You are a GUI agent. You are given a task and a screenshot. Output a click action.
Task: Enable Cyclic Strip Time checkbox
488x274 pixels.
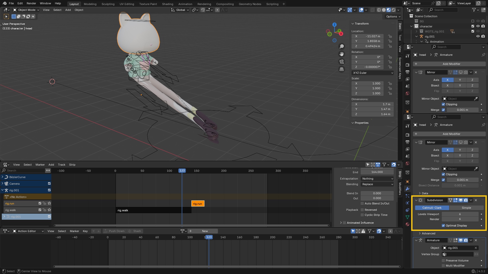click(x=362, y=215)
